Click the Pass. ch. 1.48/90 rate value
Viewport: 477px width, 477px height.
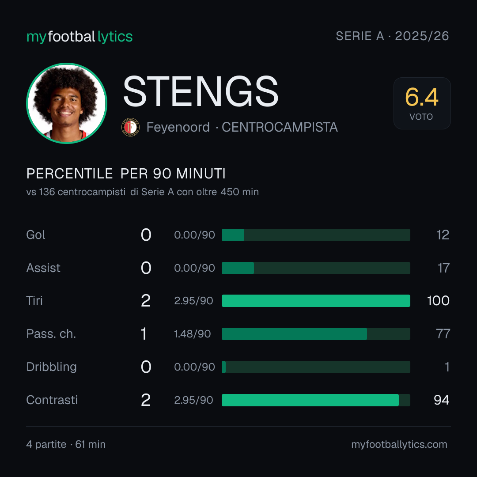[x=192, y=334]
